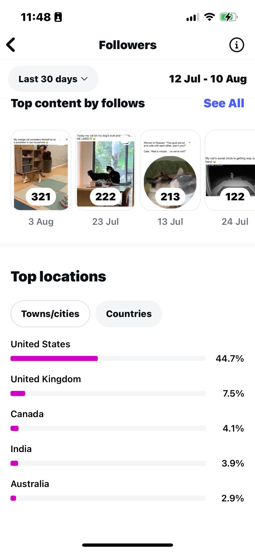
Task: Open the info icon on Followers page
Action: (x=236, y=45)
